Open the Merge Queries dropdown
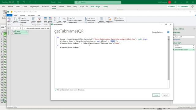The image size is (196, 110). (x=90, y=18)
